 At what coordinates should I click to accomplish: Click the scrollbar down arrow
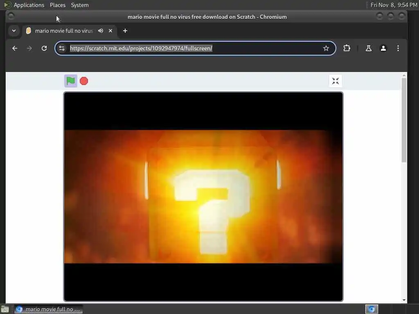(404, 300)
